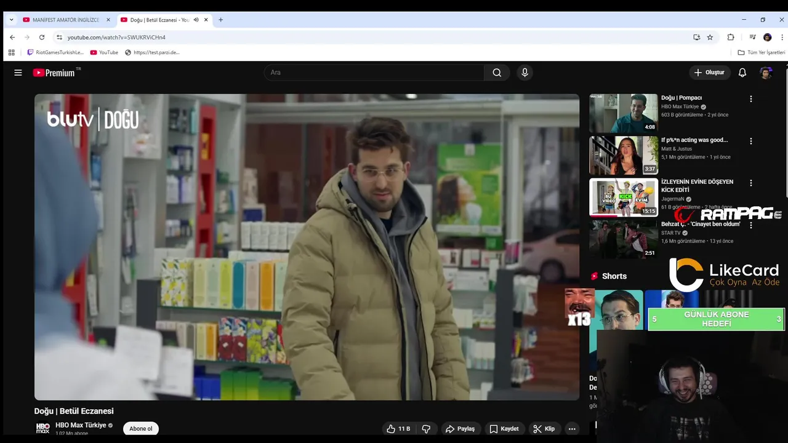Click the address bar URL

116,37
